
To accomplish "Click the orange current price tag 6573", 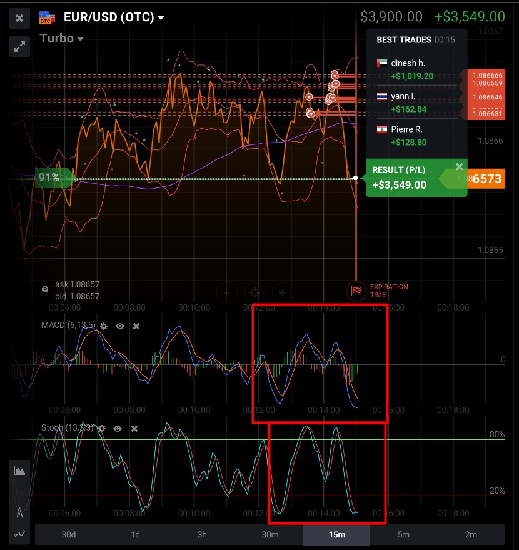I will coord(486,179).
